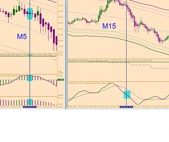Click the 93.545 price axis value

(x=61, y=35)
